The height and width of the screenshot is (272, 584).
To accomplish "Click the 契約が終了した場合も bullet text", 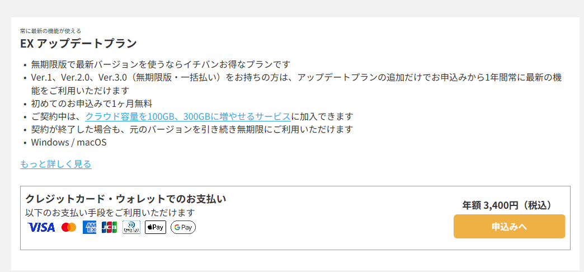I will click(192, 130).
